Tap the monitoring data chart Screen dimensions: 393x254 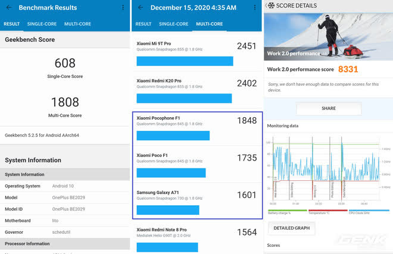(x=328, y=170)
